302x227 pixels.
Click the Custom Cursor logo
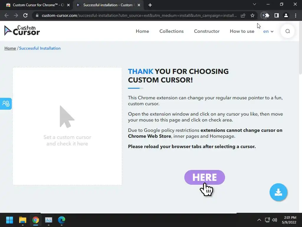[x=22, y=30]
